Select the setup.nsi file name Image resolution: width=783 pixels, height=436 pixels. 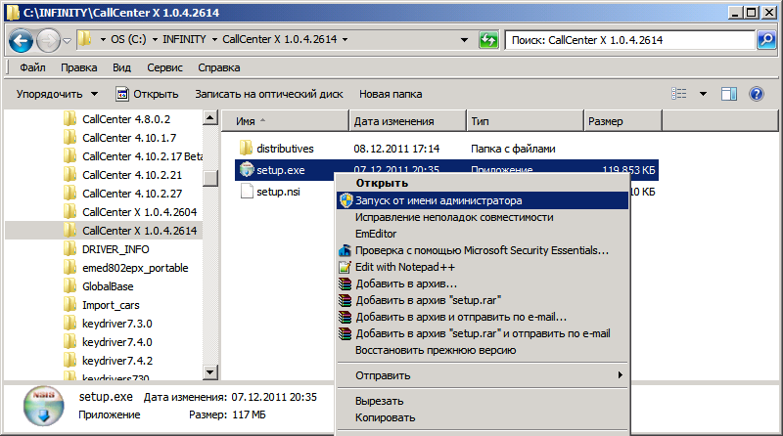278,192
